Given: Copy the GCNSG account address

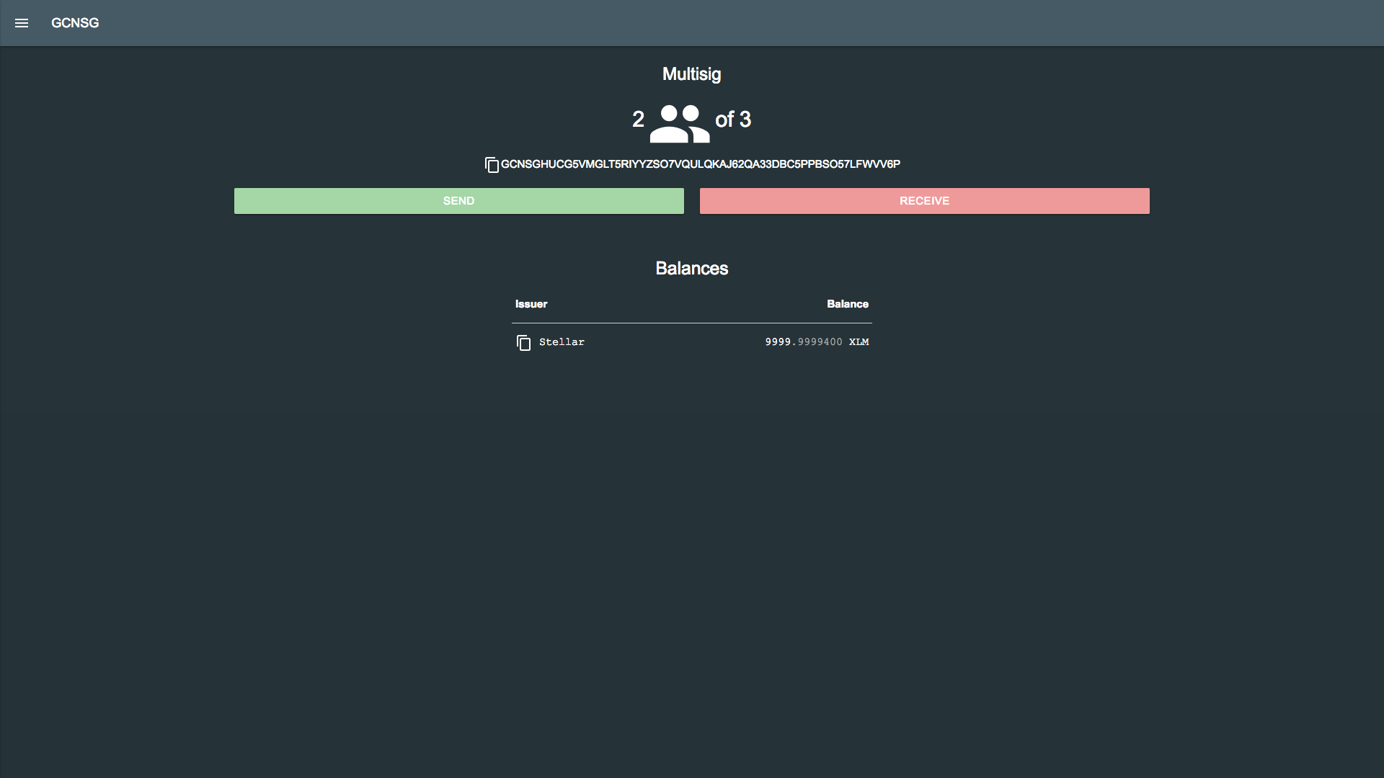Looking at the screenshot, I should [x=492, y=165].
